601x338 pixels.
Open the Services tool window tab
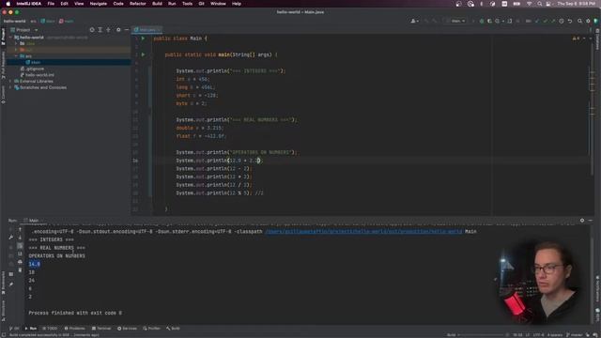(x=128, y=329)
